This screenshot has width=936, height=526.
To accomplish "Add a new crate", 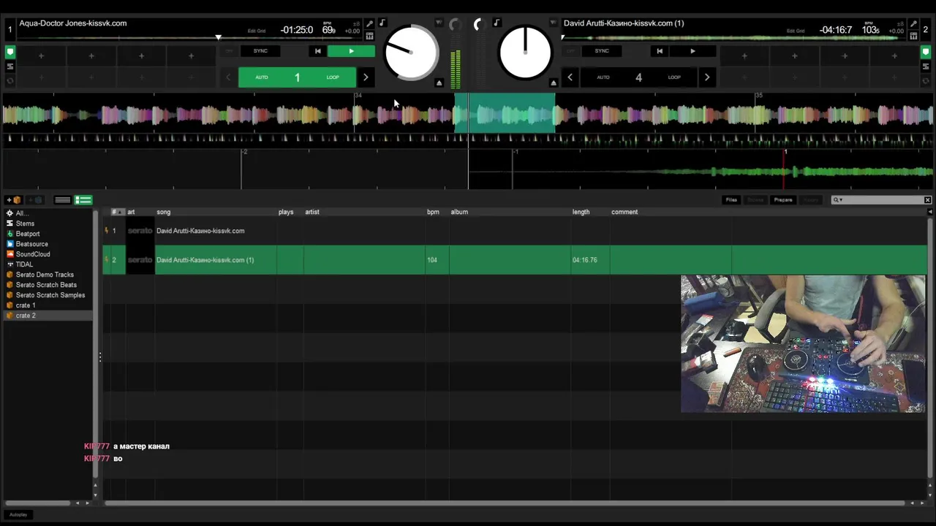I will tap(15, 200).
